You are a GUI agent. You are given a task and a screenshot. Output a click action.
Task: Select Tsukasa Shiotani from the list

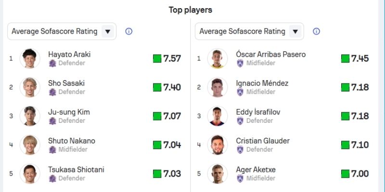pyautogui.click(x=76, y=169)
